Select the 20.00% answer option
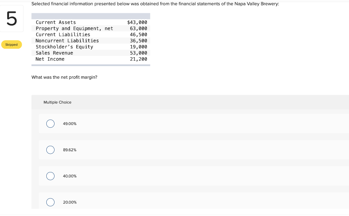 [x=50, y=202]
